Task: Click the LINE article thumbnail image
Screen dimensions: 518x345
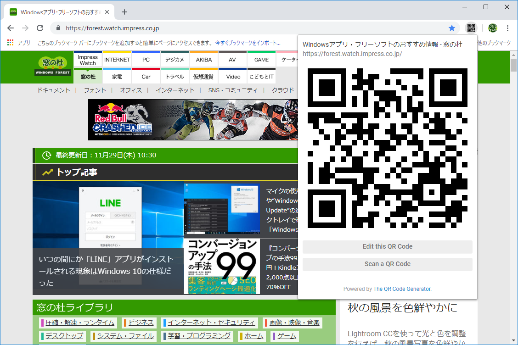Action: click(108, 216)
